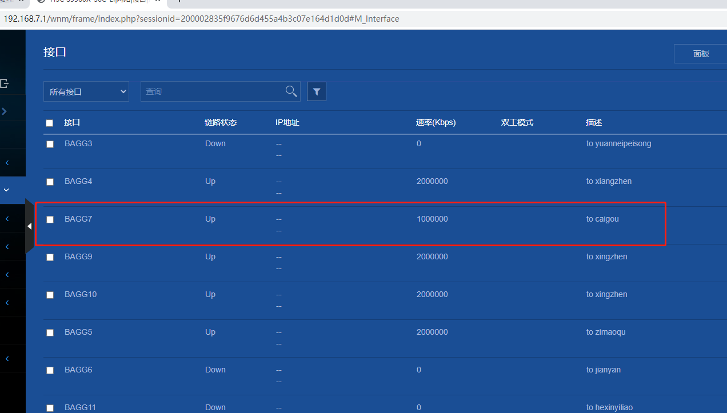Click the 接口 column header
This screenshot has width=727, height=413.
click(72, 122)
